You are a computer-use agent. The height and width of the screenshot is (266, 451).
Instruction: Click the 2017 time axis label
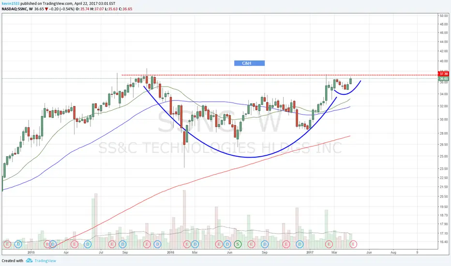tap(310, 252)
